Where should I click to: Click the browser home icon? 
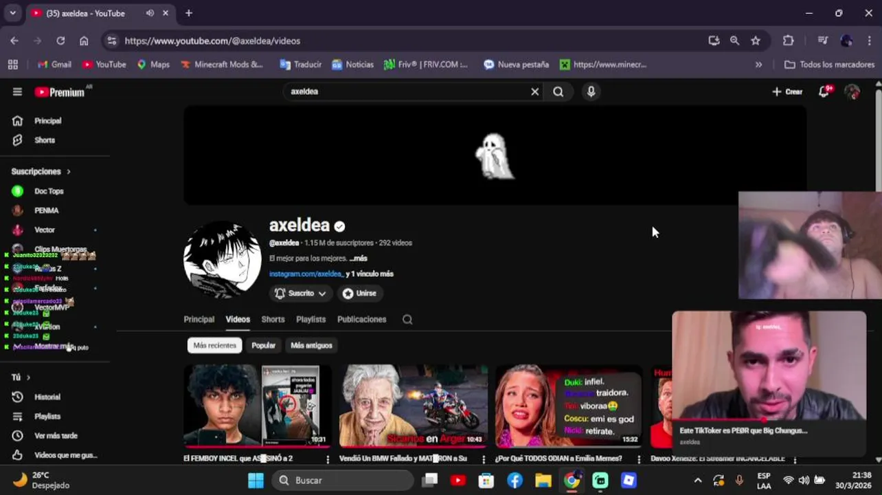[84, 41]
